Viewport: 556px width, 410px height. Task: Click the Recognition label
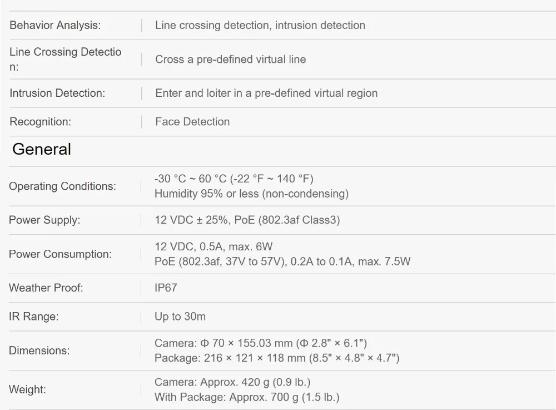pyautogui.click(x=40, y=121)
